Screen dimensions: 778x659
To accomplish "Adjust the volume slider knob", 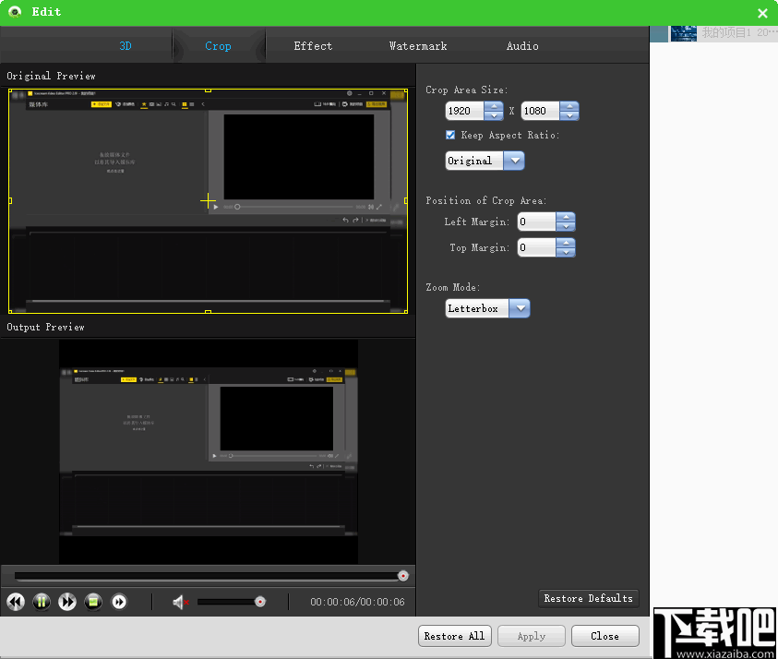I will click(260, 602).
